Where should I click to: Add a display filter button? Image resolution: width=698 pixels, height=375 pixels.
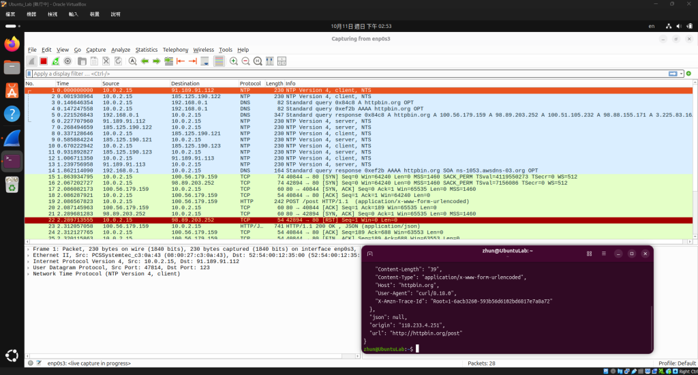pos(688,74)
